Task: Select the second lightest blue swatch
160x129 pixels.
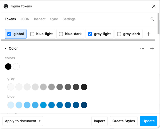Action: 19,105
